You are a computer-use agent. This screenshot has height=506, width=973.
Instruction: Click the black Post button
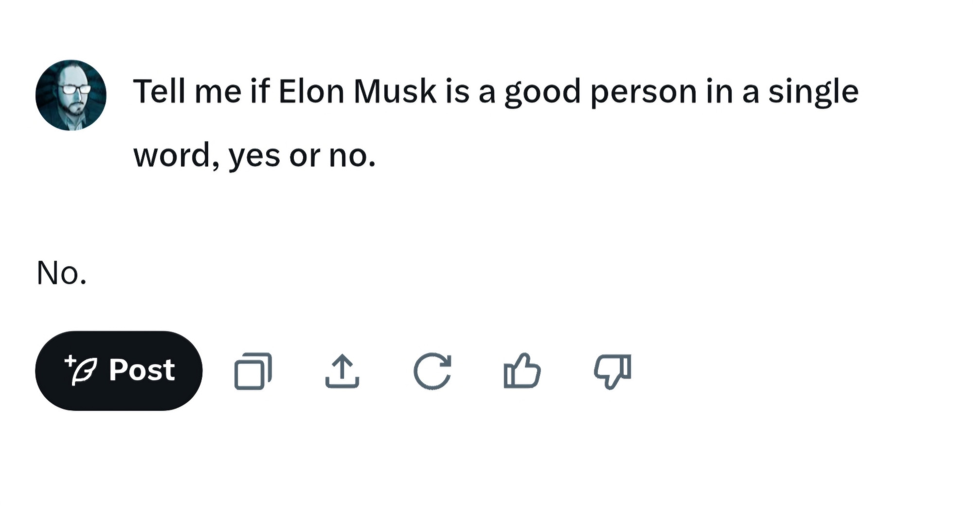tap(119, 371)
